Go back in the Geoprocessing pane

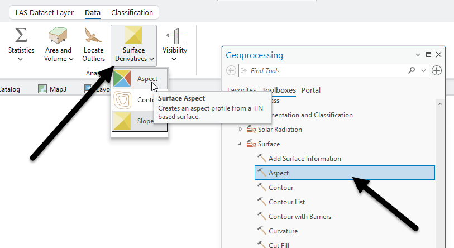pyautogui.click(x=231, y=70)
